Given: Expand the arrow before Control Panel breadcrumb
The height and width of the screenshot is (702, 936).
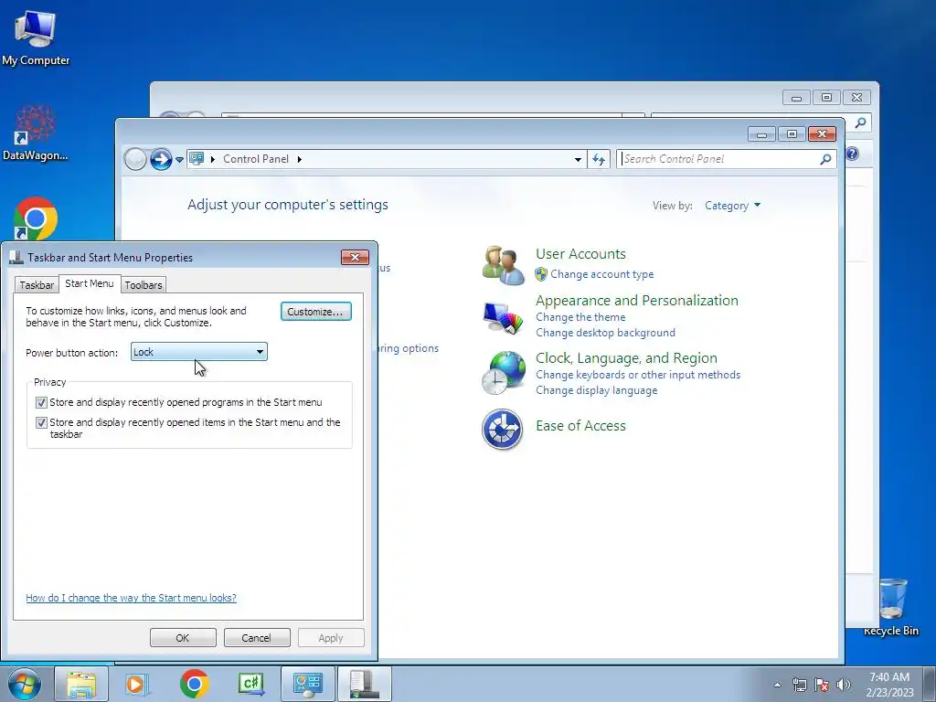Looking at the screenshot, I should pos(212,159).
